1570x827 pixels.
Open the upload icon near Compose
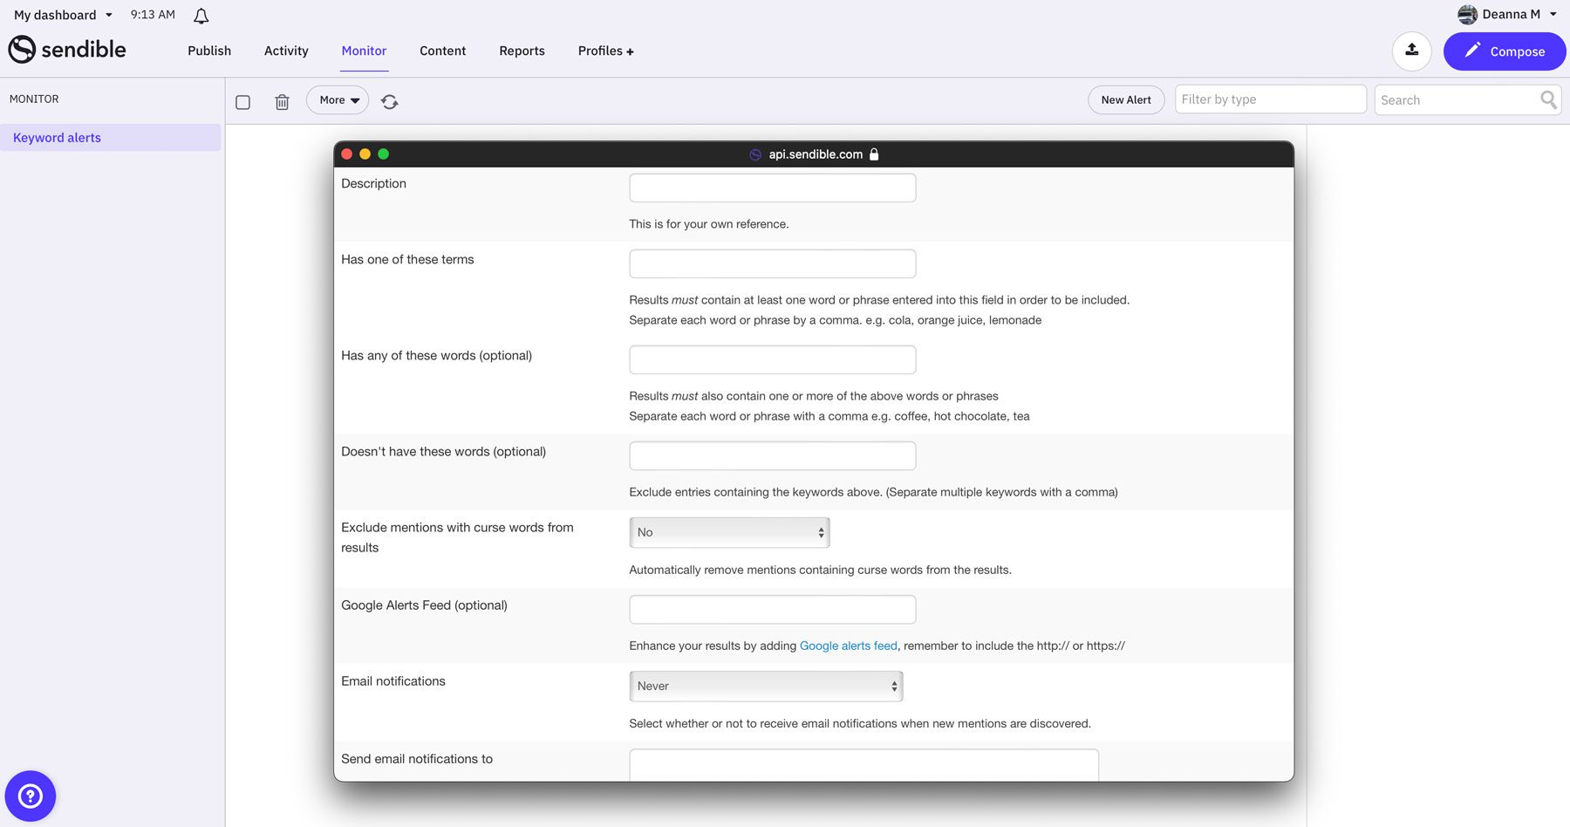coord(1411,51)
